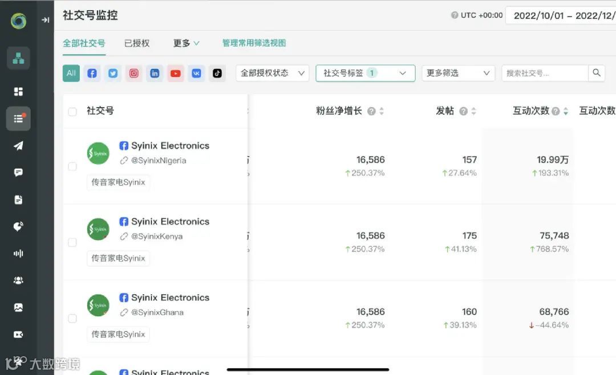Open the dashboard grid sidebar icon

(x=18, y=92)
